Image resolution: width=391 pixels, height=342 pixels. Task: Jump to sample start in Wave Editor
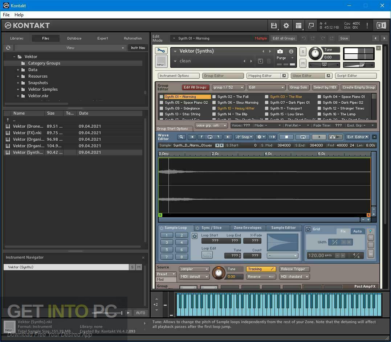(192, 137)
